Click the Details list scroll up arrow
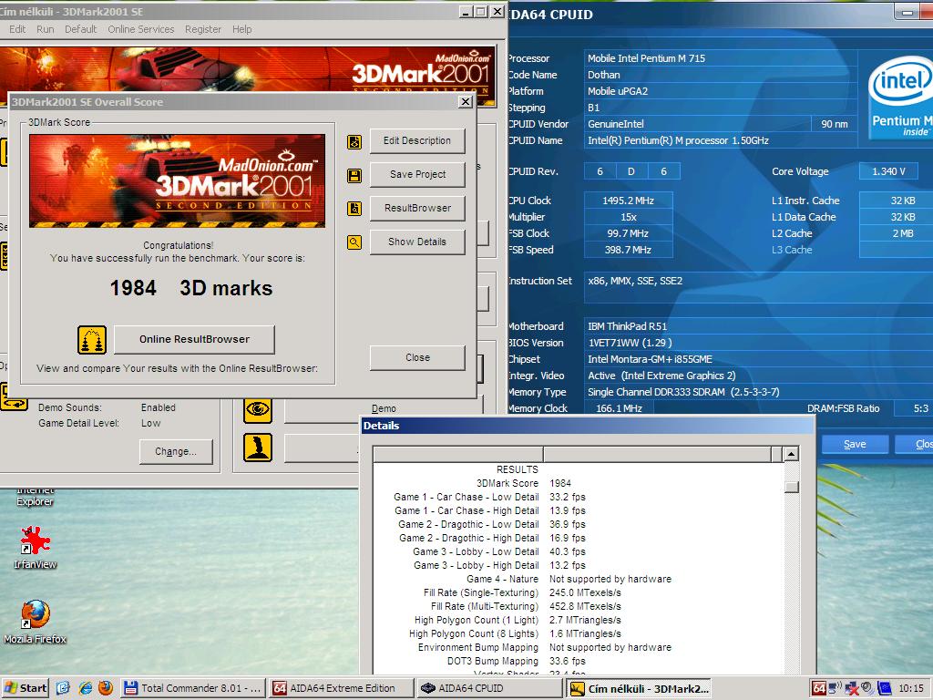Image resolution: width=933 pixels, height=700 pixels. 791,454
